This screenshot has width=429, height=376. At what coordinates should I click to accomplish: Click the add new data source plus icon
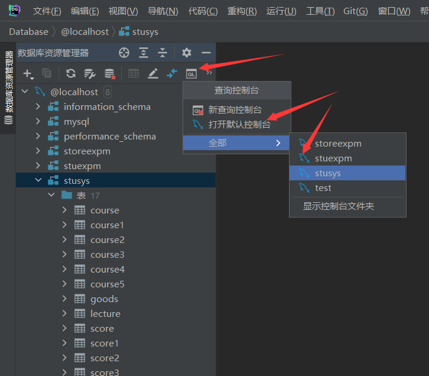[27, 73]
